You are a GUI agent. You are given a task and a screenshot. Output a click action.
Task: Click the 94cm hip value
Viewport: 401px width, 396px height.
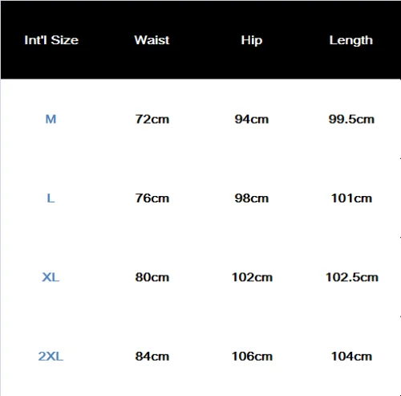pyautogui.click(x=252, y=119)
